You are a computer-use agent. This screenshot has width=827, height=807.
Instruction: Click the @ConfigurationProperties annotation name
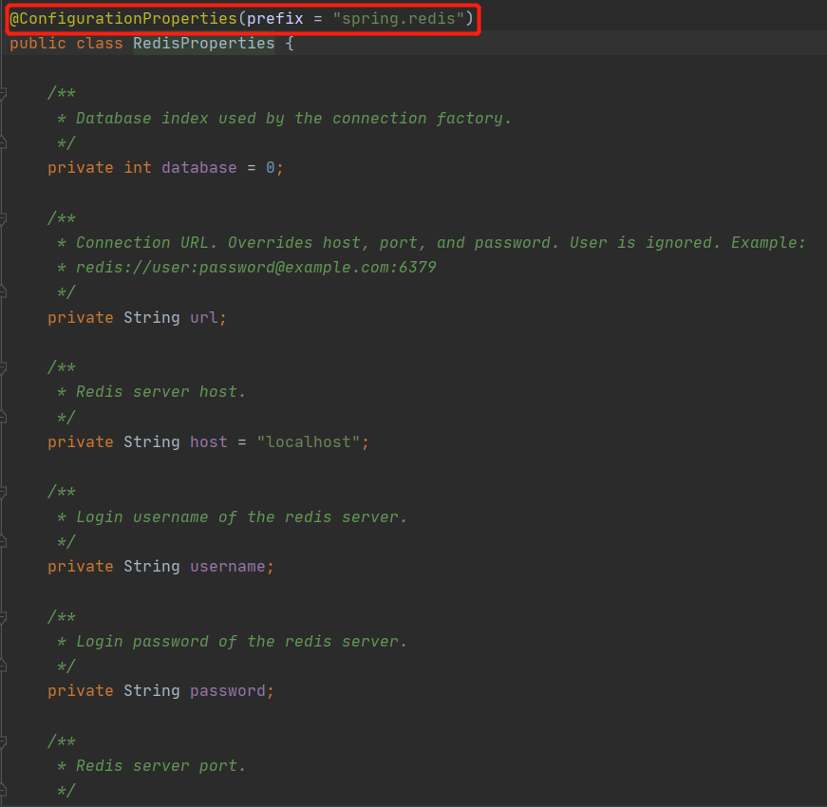point(123,18)
